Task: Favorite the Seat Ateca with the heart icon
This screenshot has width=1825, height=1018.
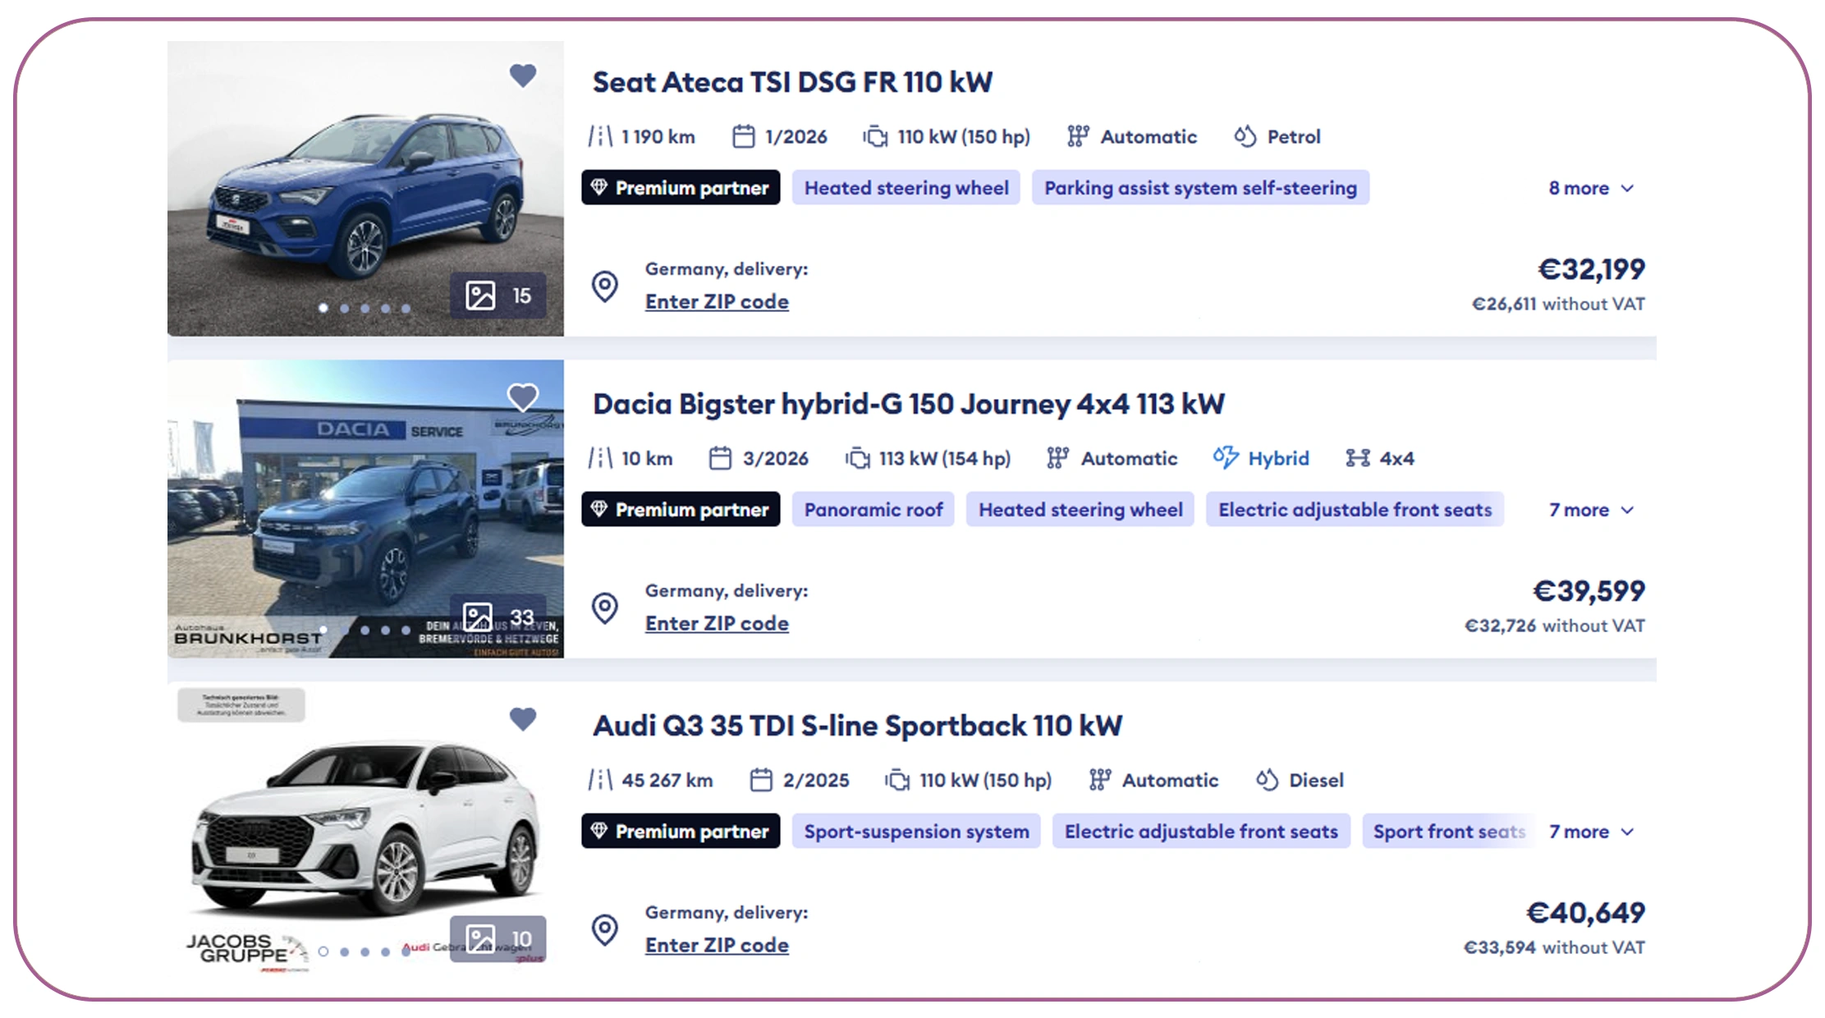Action: tap(524, 75)
